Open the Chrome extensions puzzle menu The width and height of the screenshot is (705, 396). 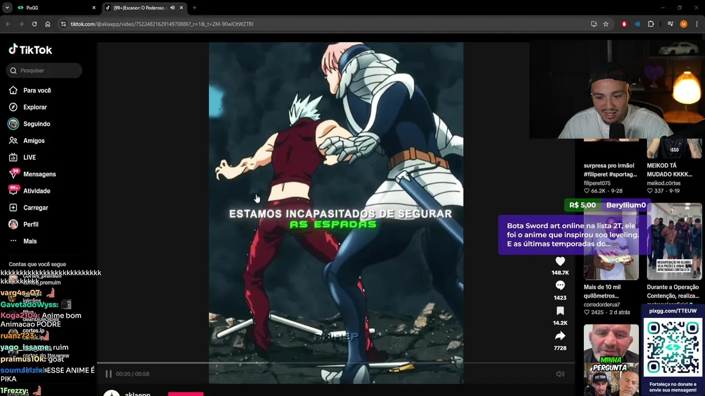(650, 24)
